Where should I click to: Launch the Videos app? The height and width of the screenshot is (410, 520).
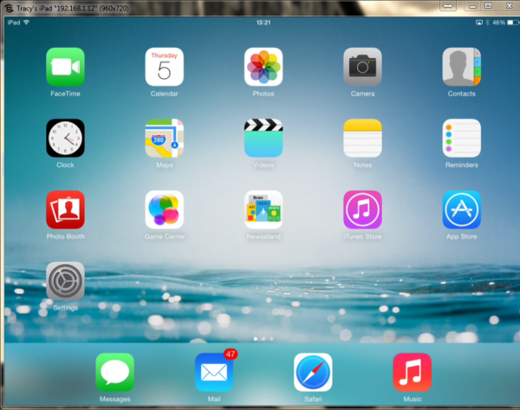(x=263, y=138)
